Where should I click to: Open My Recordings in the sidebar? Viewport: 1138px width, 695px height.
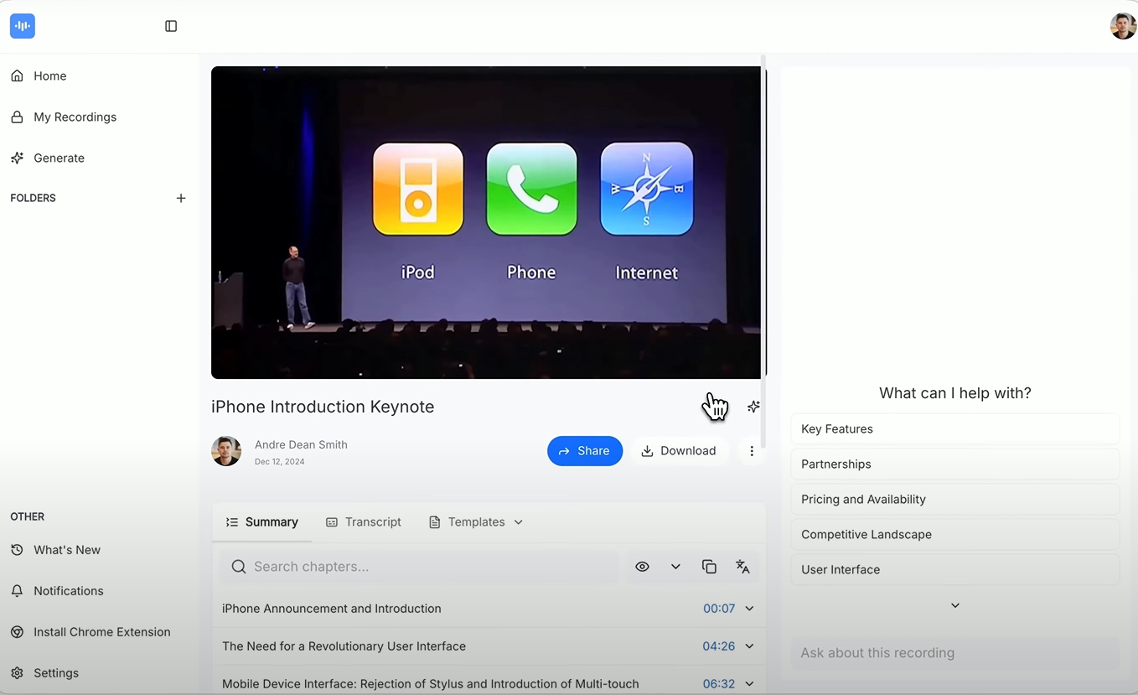[75, 117]
